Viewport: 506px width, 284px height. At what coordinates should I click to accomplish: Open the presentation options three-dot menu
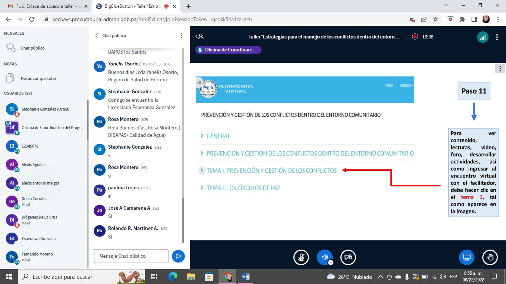(x=500, y=68)
